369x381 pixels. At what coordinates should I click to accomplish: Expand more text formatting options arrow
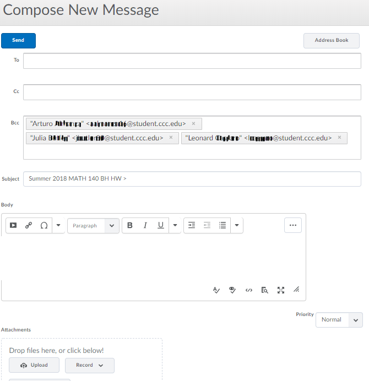tap(175, 225)
